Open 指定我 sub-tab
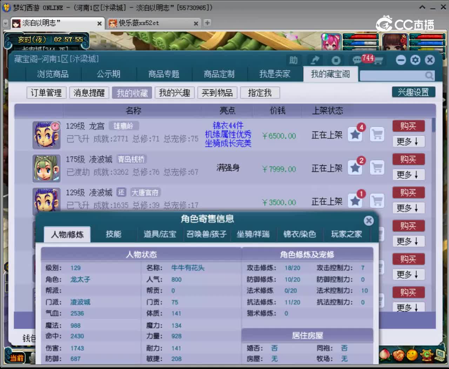This screenshot has width=449, height=369. click(x=260, y=93)
